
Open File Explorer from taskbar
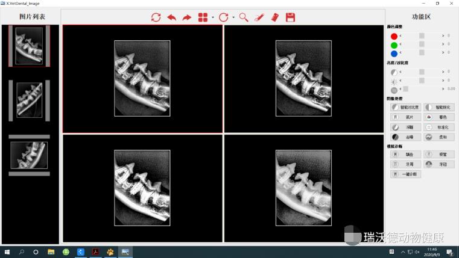[x=51, y=252]
